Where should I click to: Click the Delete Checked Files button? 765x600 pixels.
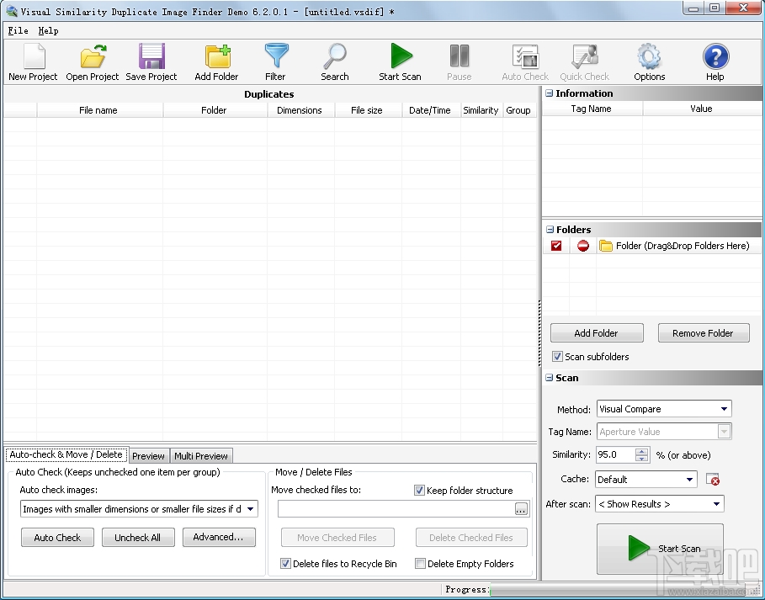471,537
